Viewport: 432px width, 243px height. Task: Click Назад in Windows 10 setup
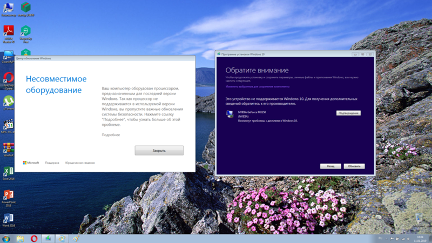click(330, 166)
